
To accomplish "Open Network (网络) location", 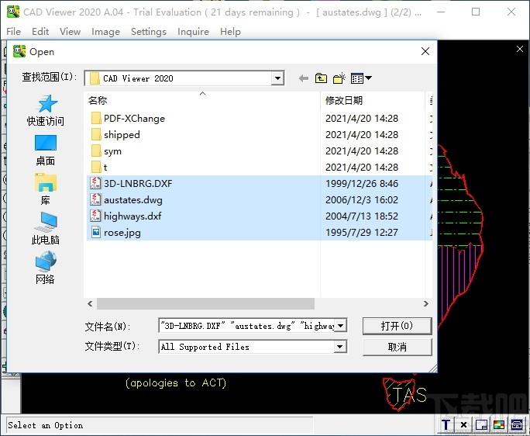I will 46,268.
